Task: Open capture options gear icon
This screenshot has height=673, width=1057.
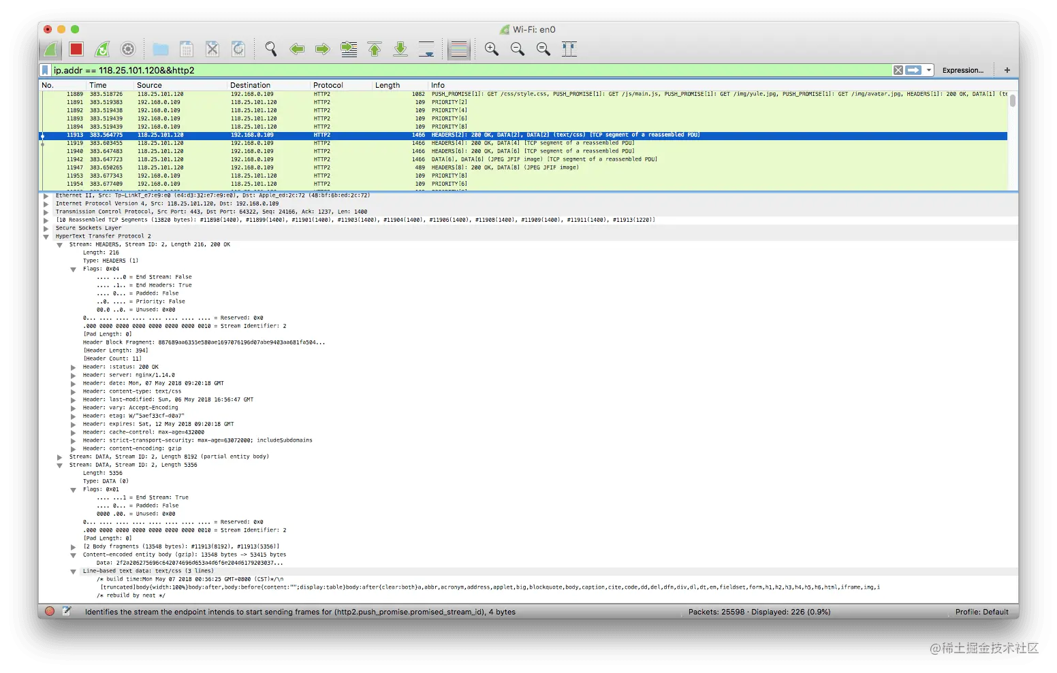Action: [x=128, y=49]
